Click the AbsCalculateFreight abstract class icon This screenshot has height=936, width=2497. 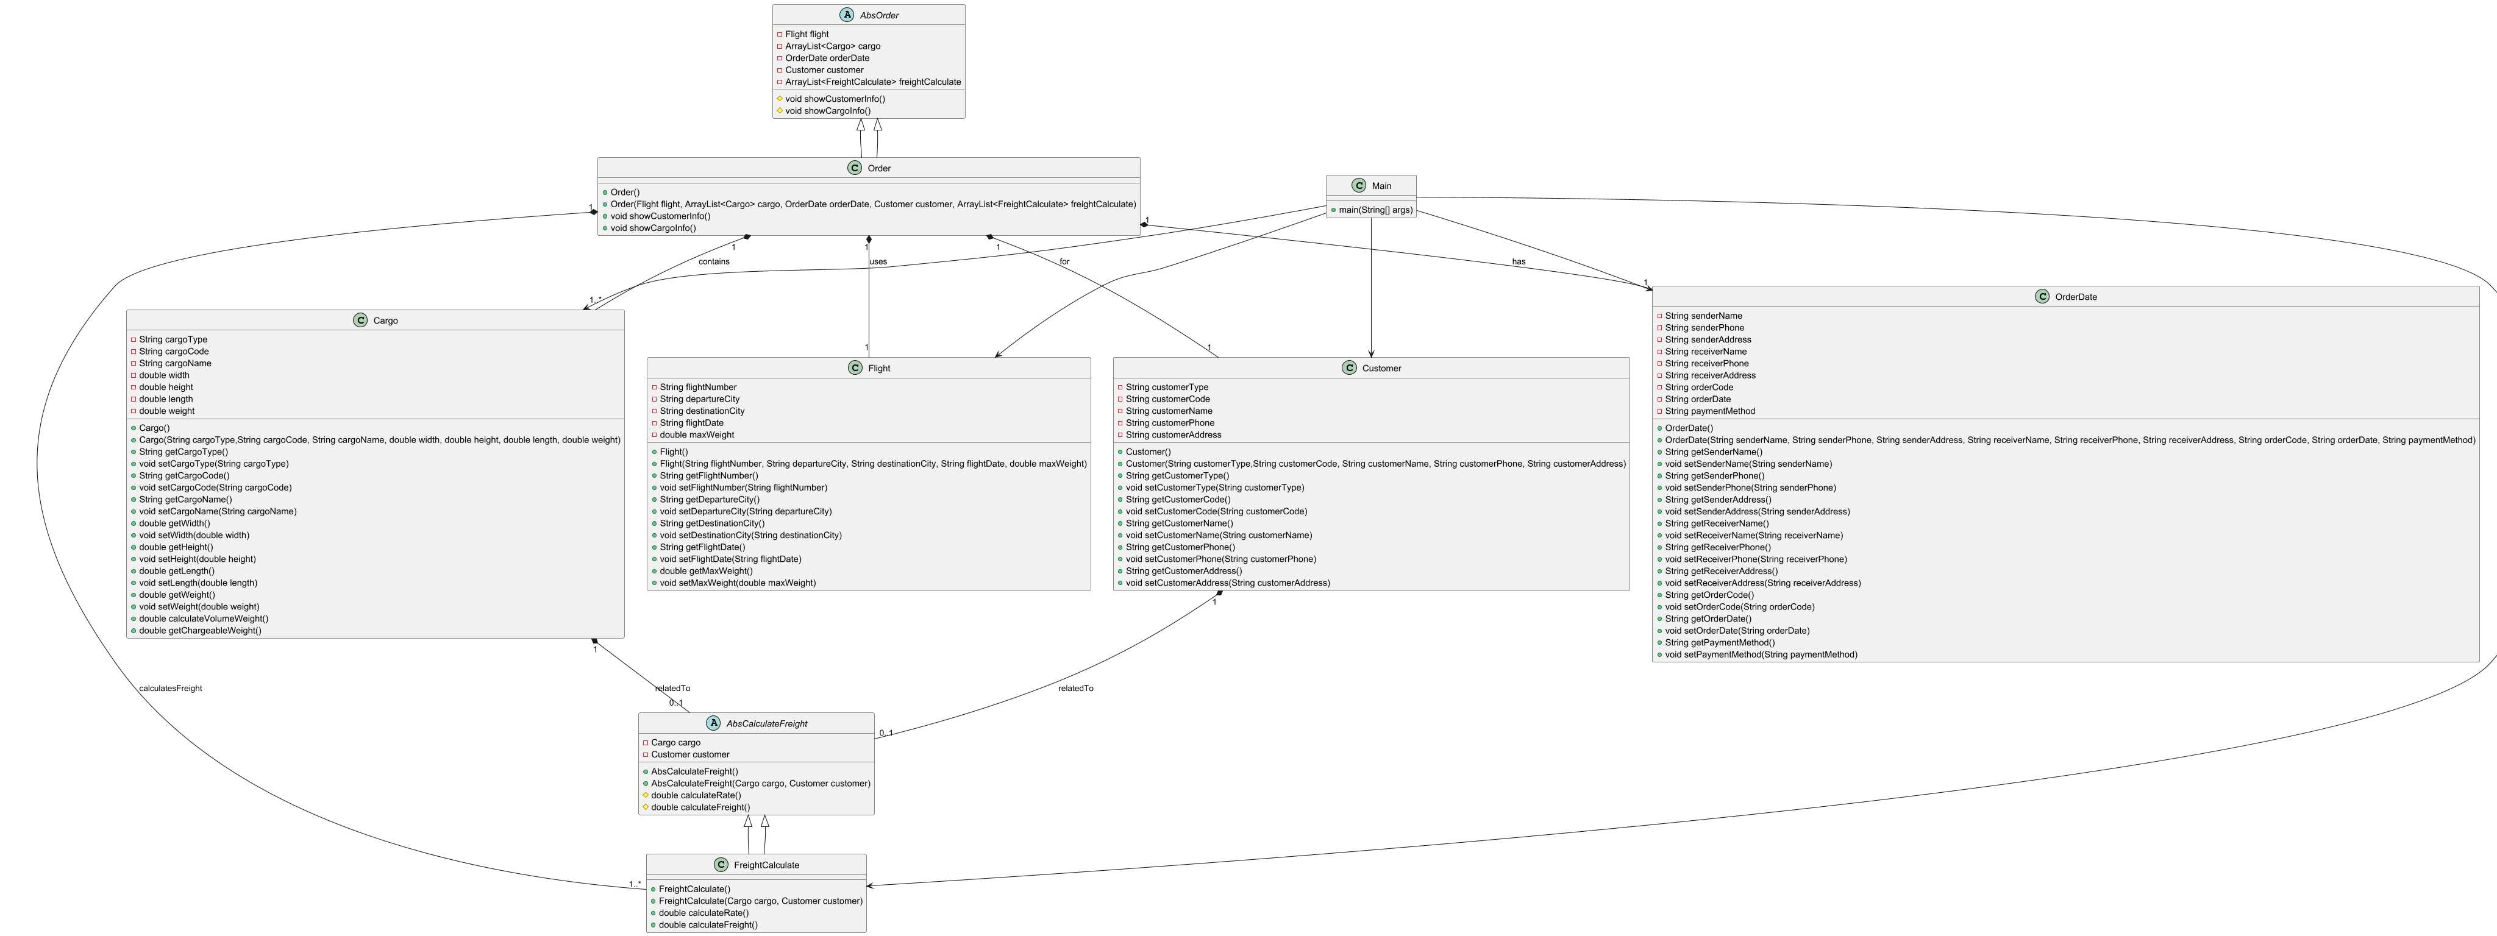point(713,723)
